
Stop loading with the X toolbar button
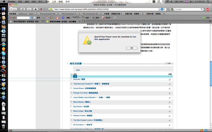(29, 9)
